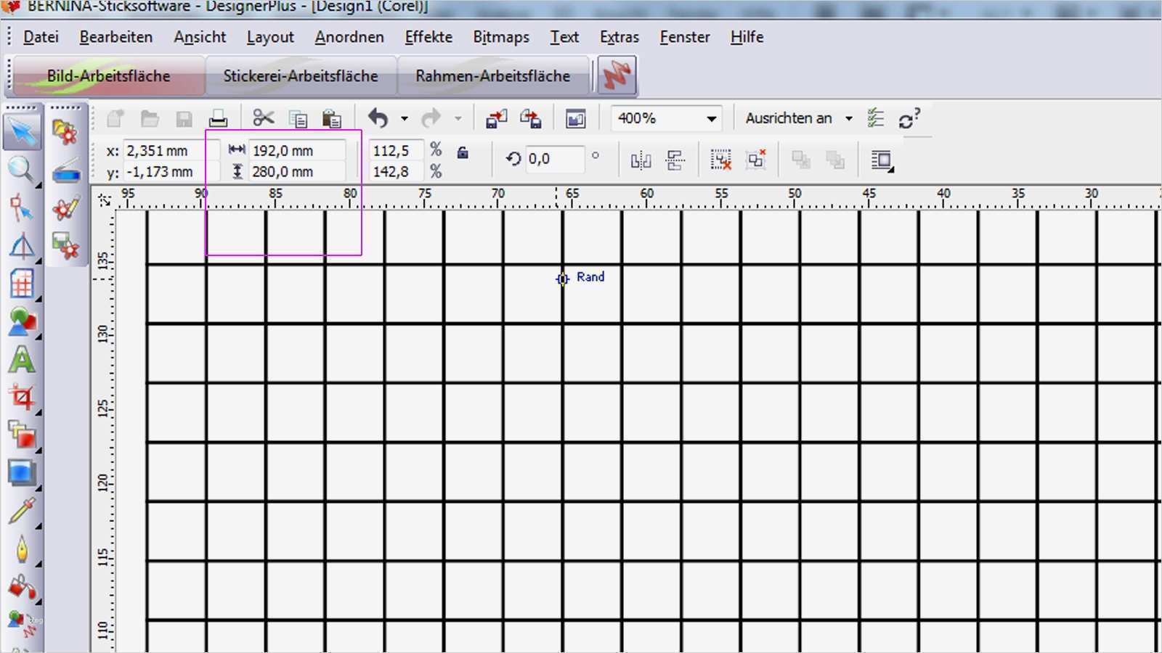
Task: Open the Bitmaps menu
Action: pyautogui.click(x=501, y=37)
